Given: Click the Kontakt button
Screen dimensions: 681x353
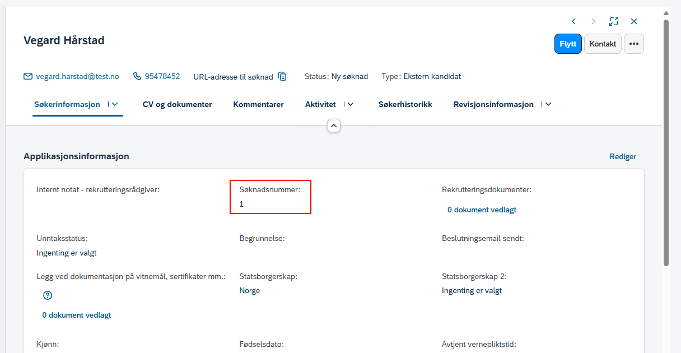Looking at the screenshot, I should tap(603, 44).
